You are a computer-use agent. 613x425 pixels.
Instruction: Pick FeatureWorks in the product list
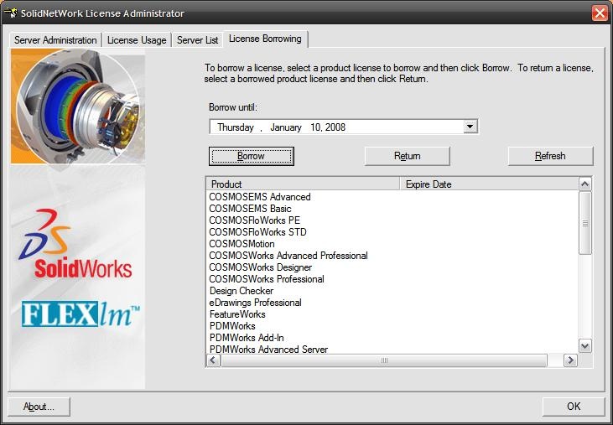click(237, 314)
